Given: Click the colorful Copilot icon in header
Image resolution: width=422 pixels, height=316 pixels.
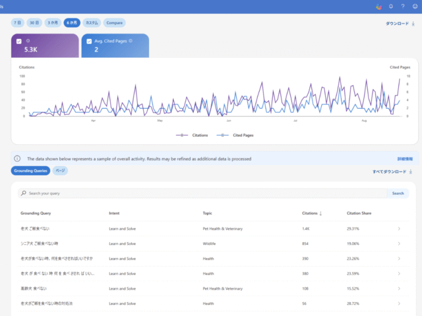Looking at the screenshot, I should (378, 7).
